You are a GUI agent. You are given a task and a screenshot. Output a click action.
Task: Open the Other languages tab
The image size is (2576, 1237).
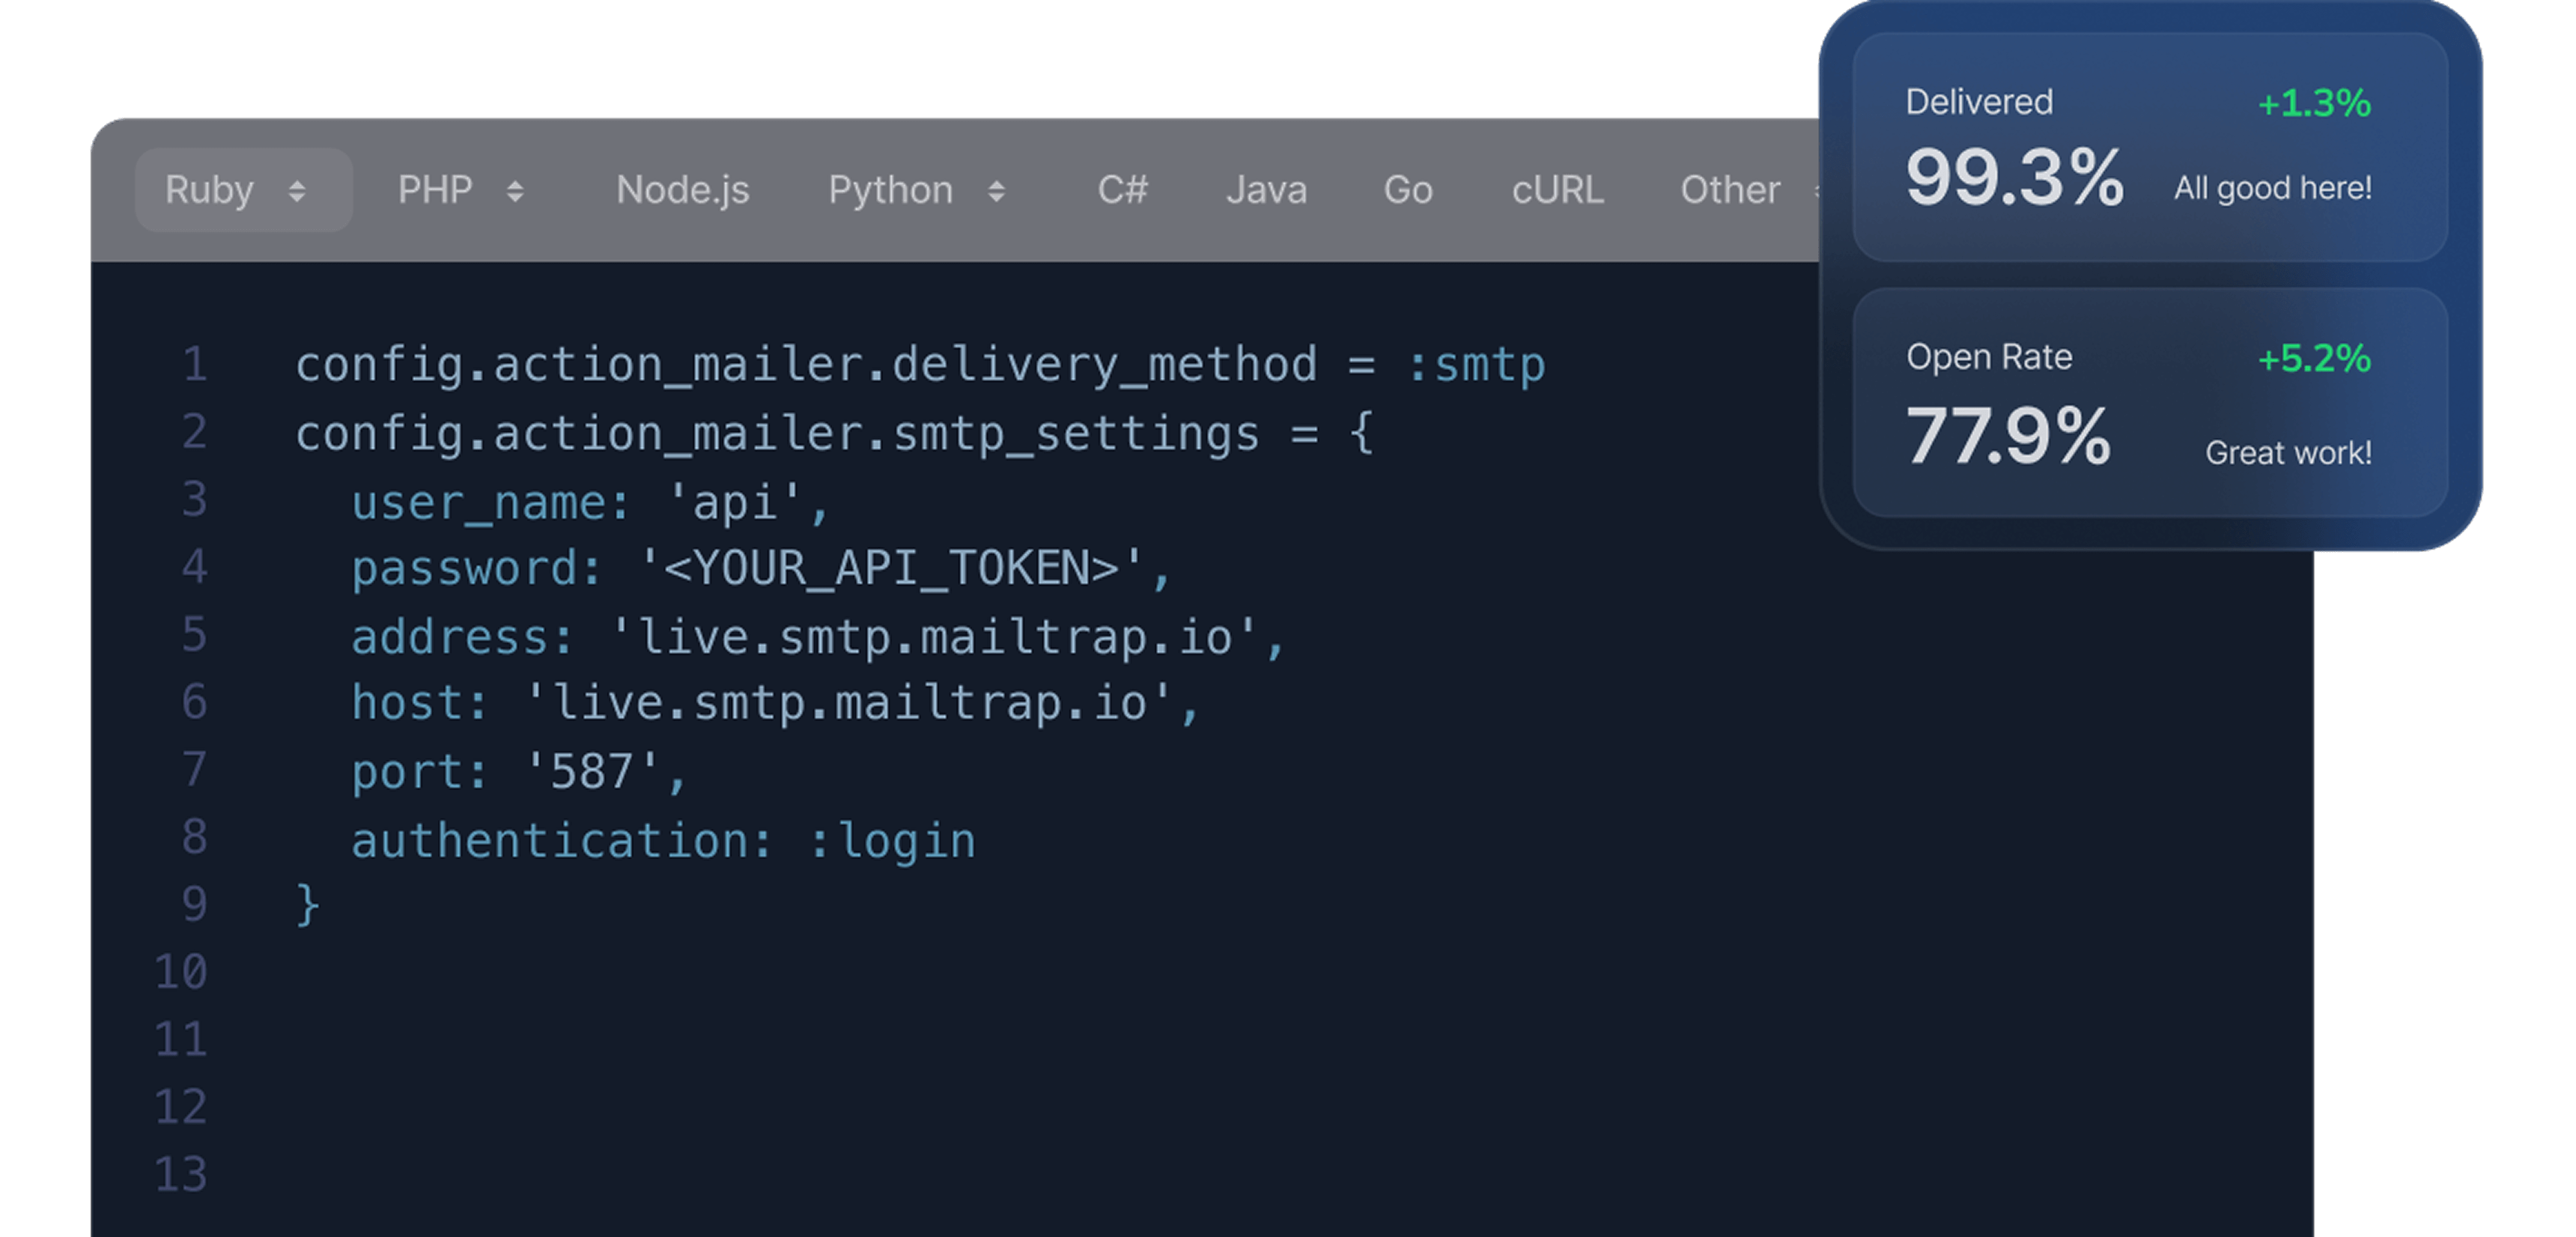click(1730, 190)
